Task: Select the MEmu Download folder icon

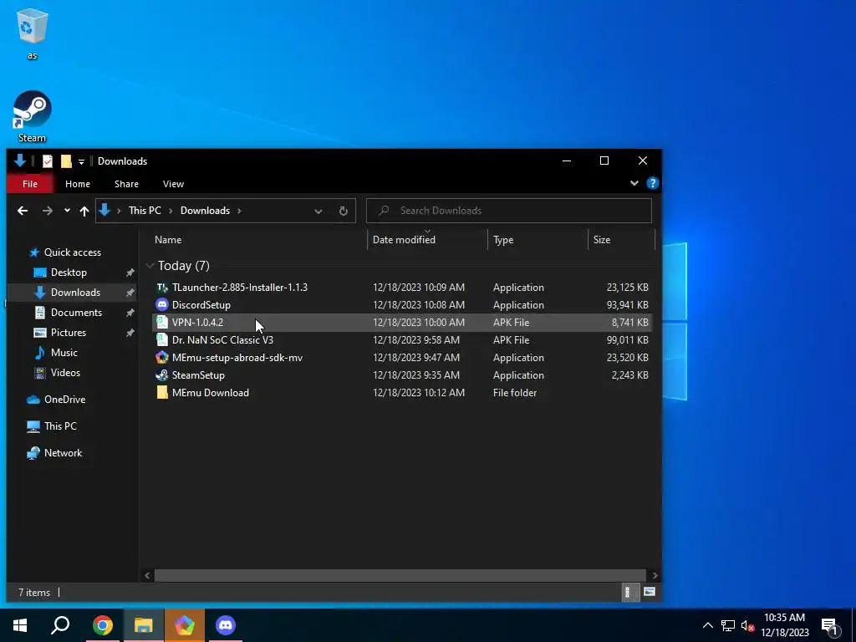Action: click(162, 393)
